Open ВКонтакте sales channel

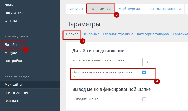point(13,101)
